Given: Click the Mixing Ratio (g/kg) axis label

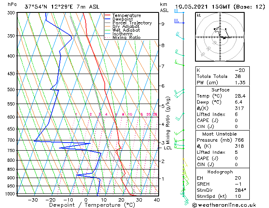Looking at the screenshot, I should [x=168, y=120].
